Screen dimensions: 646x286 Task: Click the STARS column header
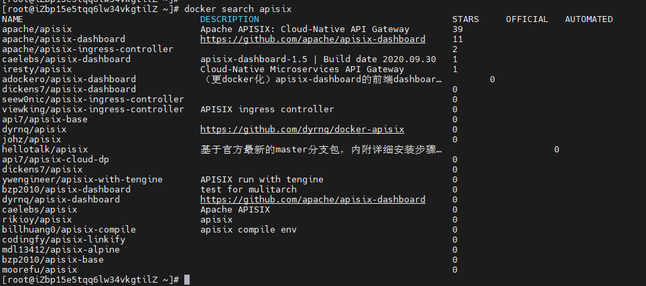tap(465, 19)
